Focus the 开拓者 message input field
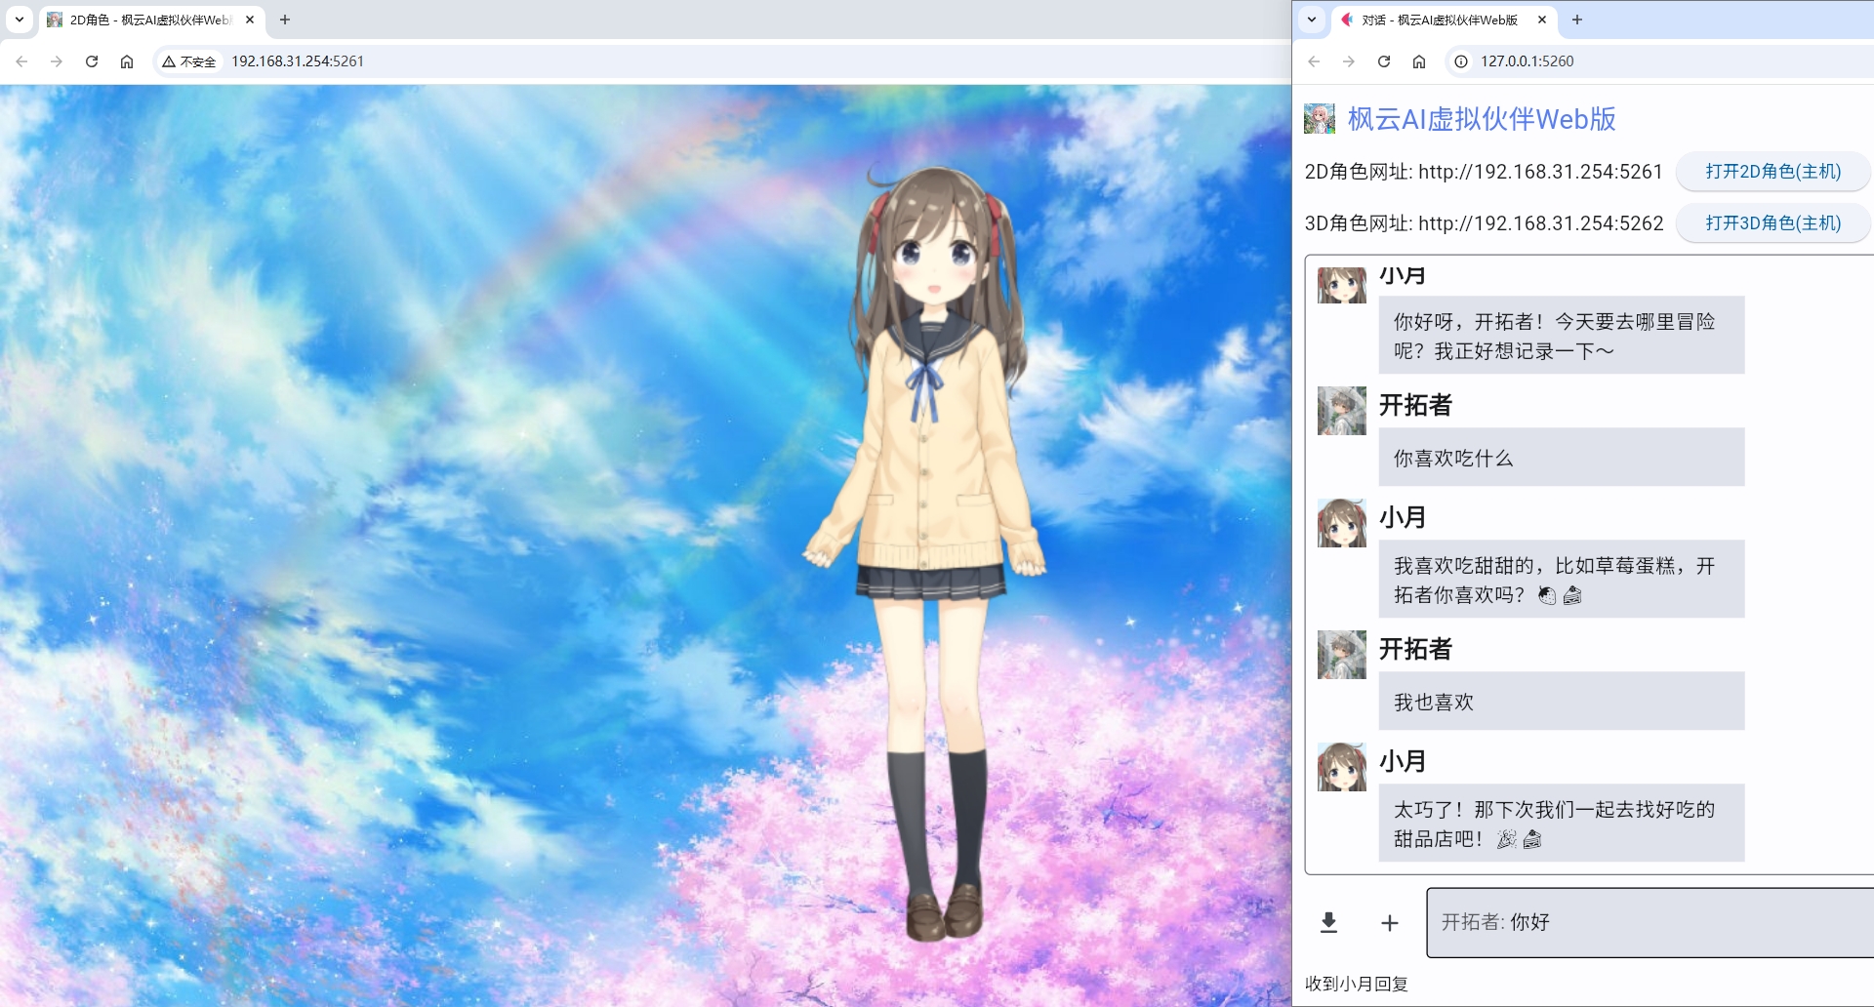Image resolution: width=1874 pixels, height=1007 pixels. coord(1650,922)
